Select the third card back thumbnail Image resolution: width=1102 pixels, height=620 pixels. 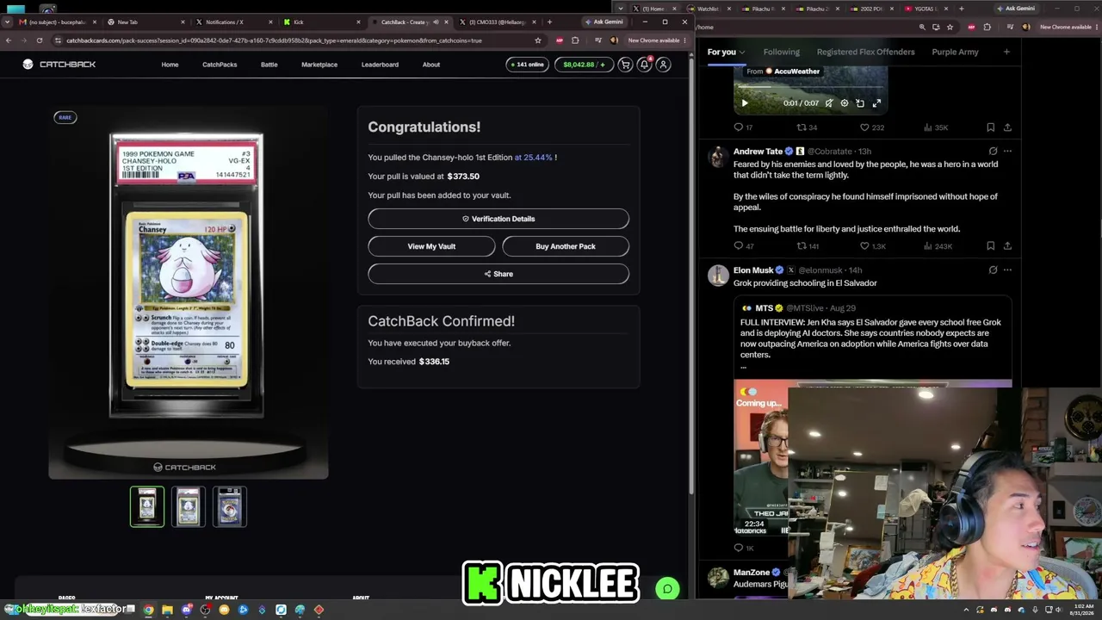[x=230, y=506]
